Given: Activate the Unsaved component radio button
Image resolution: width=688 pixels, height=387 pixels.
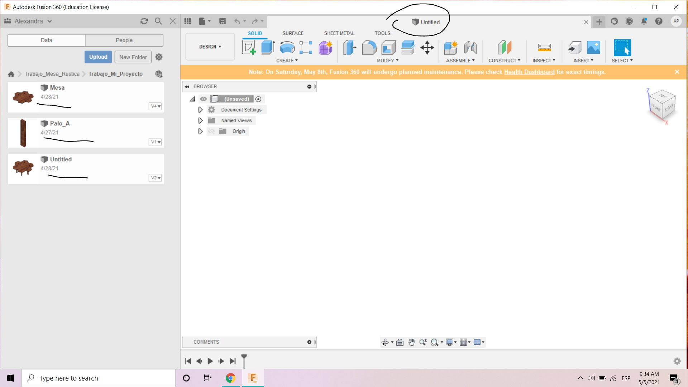Looking at the screenshot, I should (x=258, y=99).
